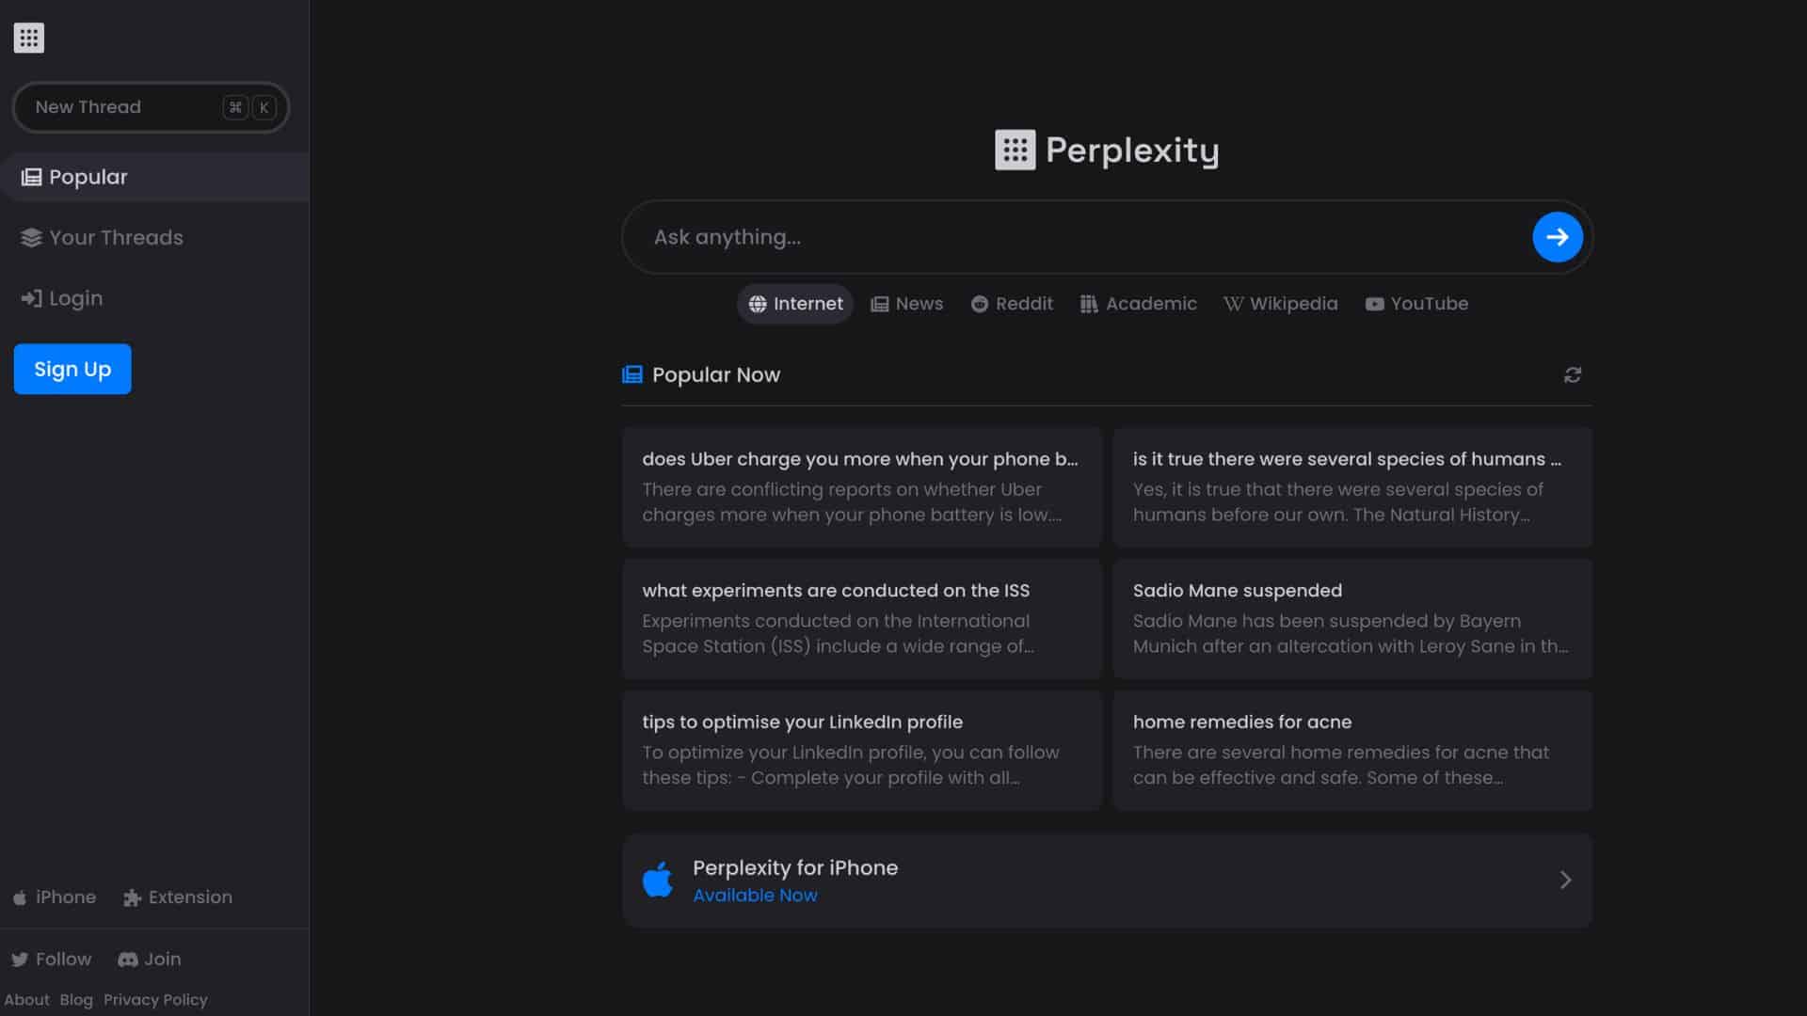Open the several species of humans thread

tap(1352, 487)
